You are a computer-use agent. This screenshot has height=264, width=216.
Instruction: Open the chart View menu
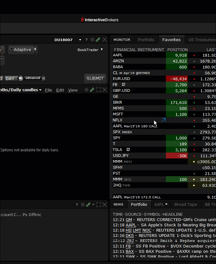click(x=73, y=90)
